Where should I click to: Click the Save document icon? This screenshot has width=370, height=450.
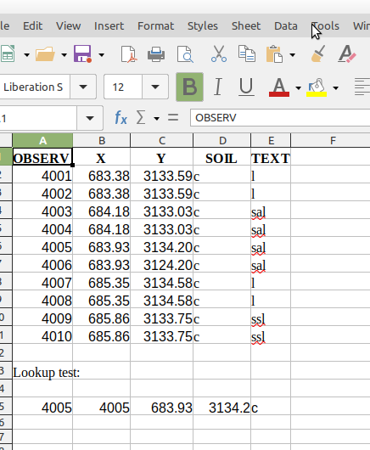click(x=82, y=54)
